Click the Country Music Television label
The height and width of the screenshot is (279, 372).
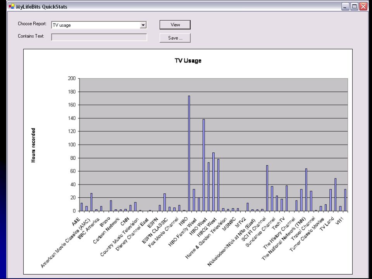[x=120, y=237]
